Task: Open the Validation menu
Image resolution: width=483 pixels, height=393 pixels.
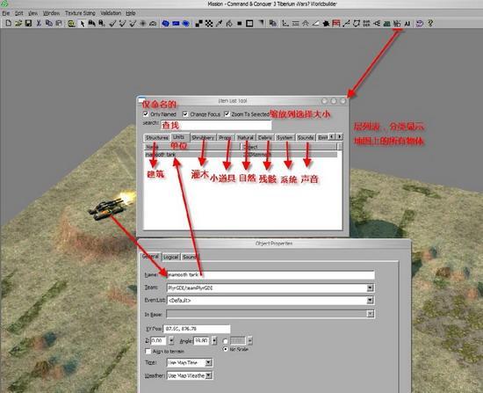Action: (x=111, y=13)
